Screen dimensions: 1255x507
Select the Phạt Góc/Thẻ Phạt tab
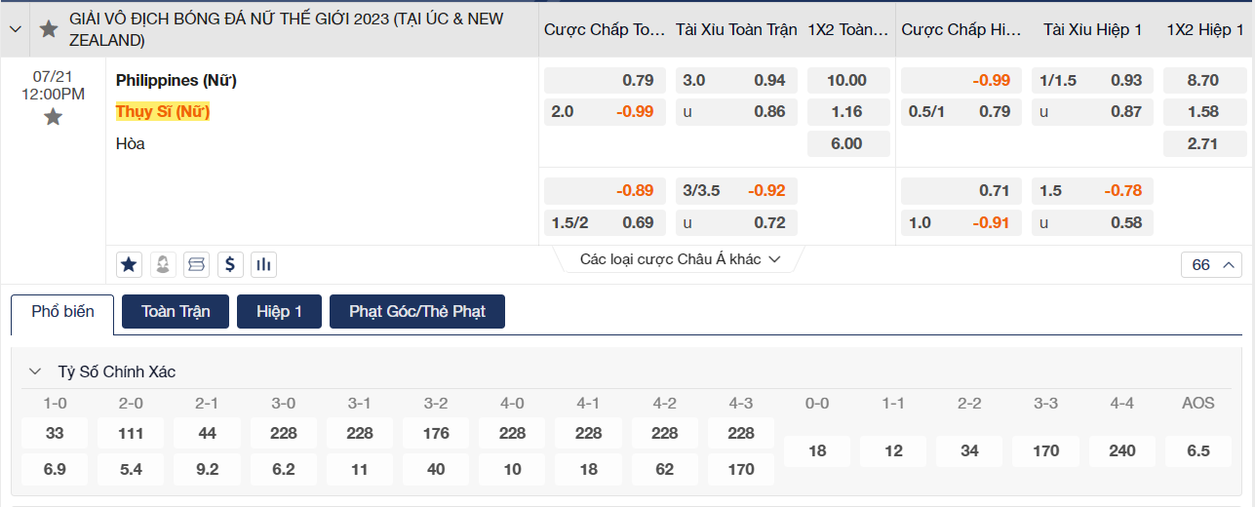click(416, 312)
